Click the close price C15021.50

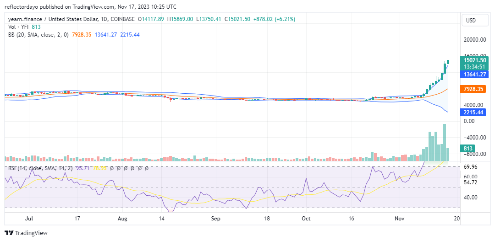tap(237, 19)
